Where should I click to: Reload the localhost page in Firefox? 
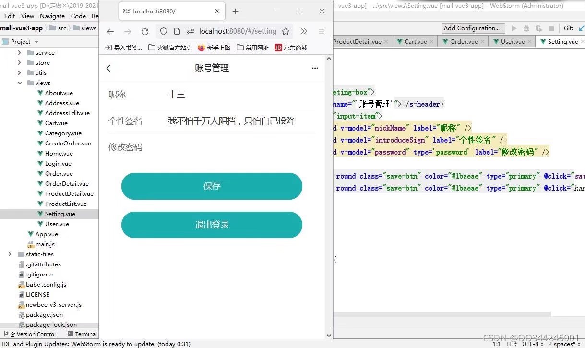click(145, 31)
